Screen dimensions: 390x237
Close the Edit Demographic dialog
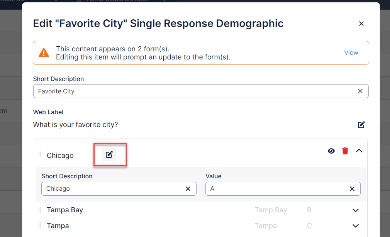click(361, 24)
